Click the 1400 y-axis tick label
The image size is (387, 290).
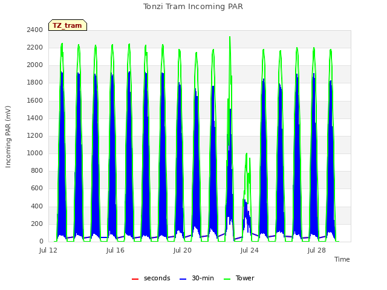coord(35,118)
